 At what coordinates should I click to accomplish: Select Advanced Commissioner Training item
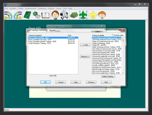click(107, 54)
